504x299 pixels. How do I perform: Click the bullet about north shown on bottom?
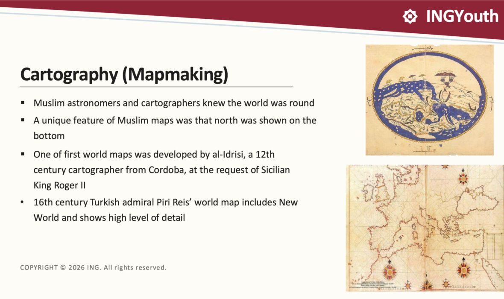[x=175, y=128]
